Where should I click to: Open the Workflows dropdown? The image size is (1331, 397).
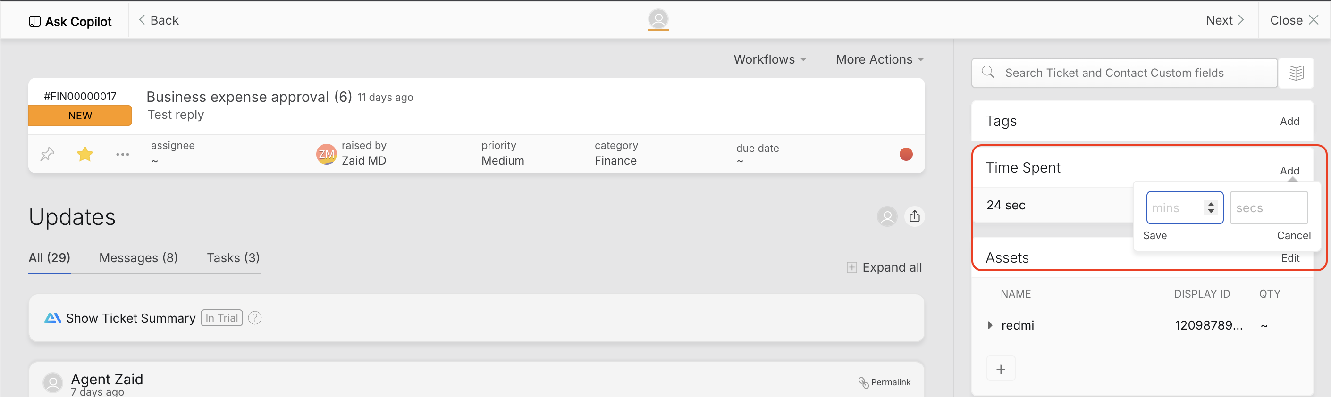(770, 59)
